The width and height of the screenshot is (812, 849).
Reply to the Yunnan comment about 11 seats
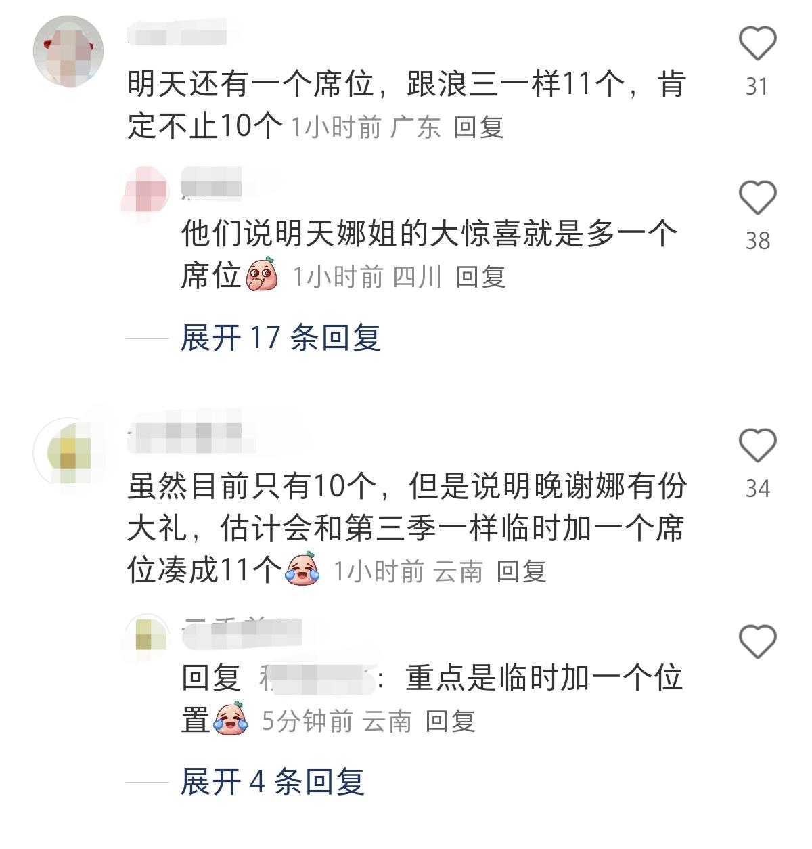click(x=521, y=572)
